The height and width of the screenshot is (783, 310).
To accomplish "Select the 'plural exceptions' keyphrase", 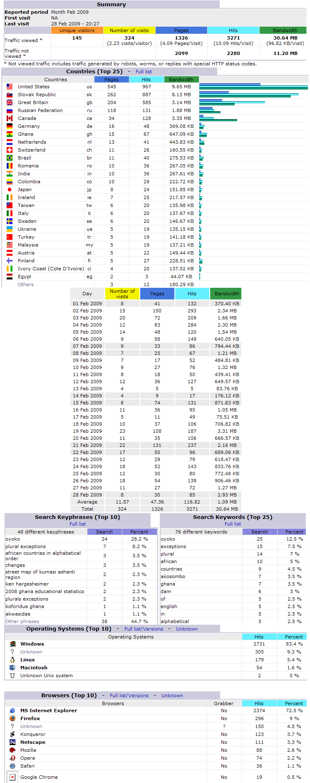I will pos(26,546).
